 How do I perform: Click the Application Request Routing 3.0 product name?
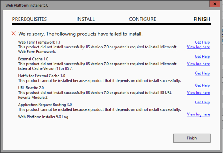(x=45, y=105)
